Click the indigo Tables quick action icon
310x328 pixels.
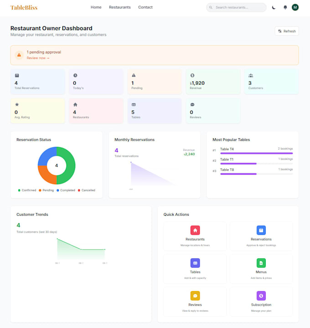coord(195,263)
